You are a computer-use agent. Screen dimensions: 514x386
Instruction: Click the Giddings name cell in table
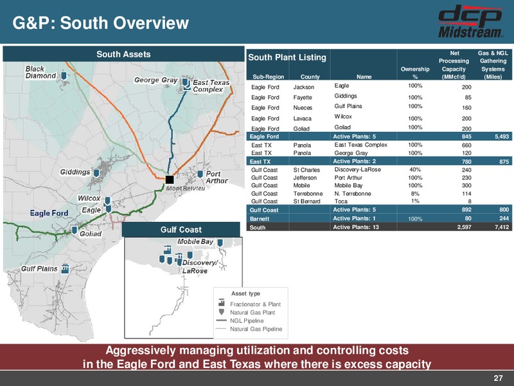346,96
